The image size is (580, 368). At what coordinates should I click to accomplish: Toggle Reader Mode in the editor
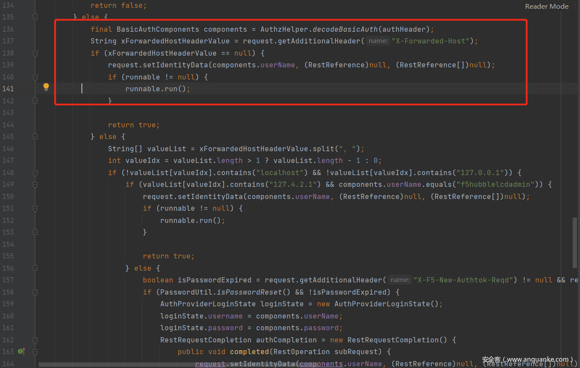click(x=546, y=6)
